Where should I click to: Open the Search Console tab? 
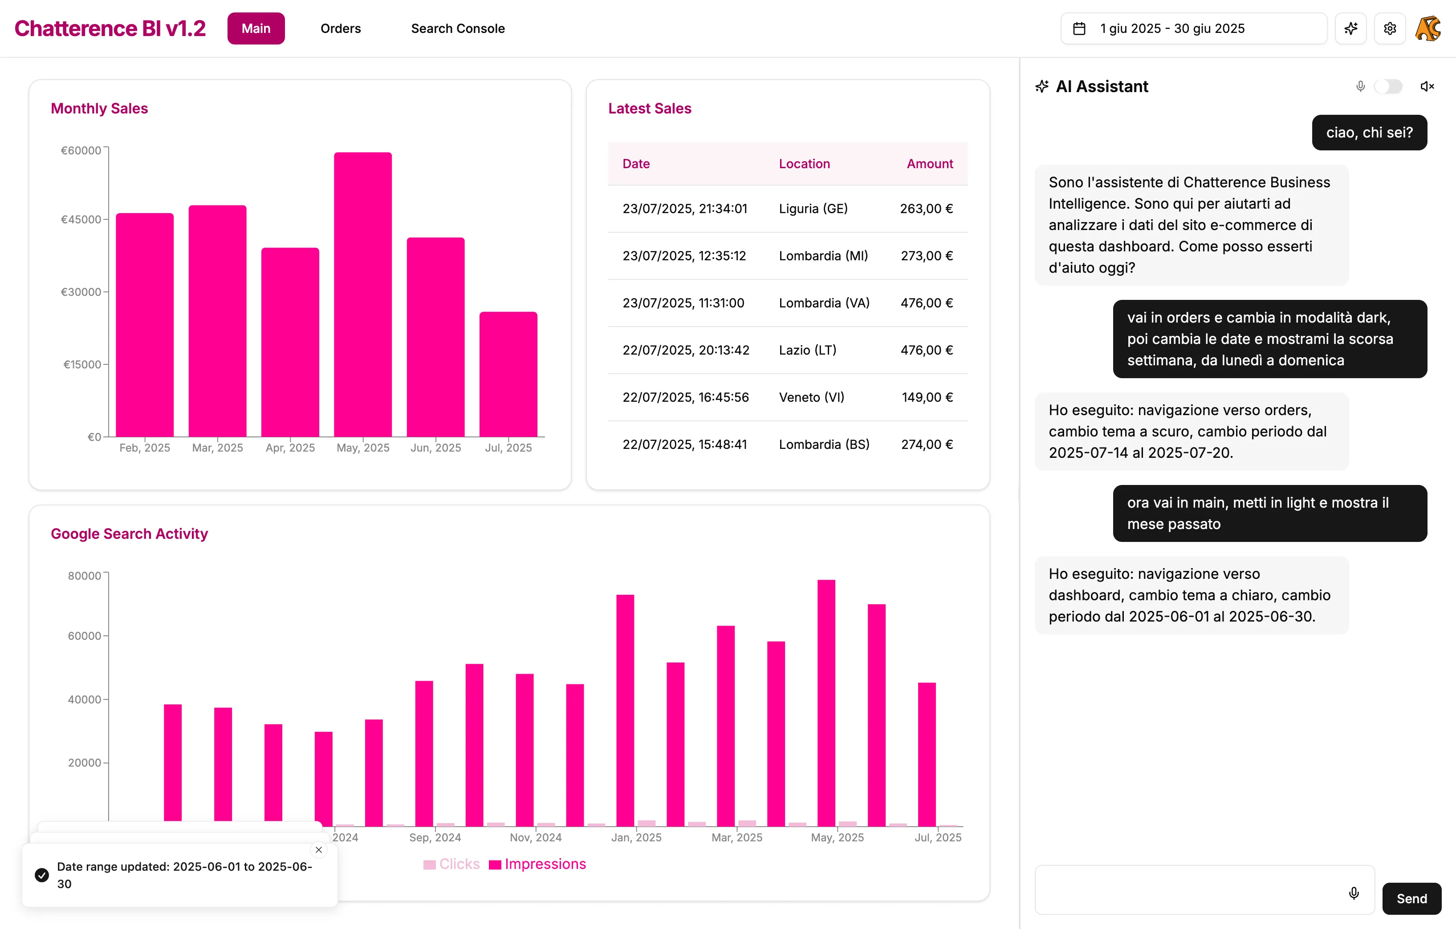click(x=458, y=28)
